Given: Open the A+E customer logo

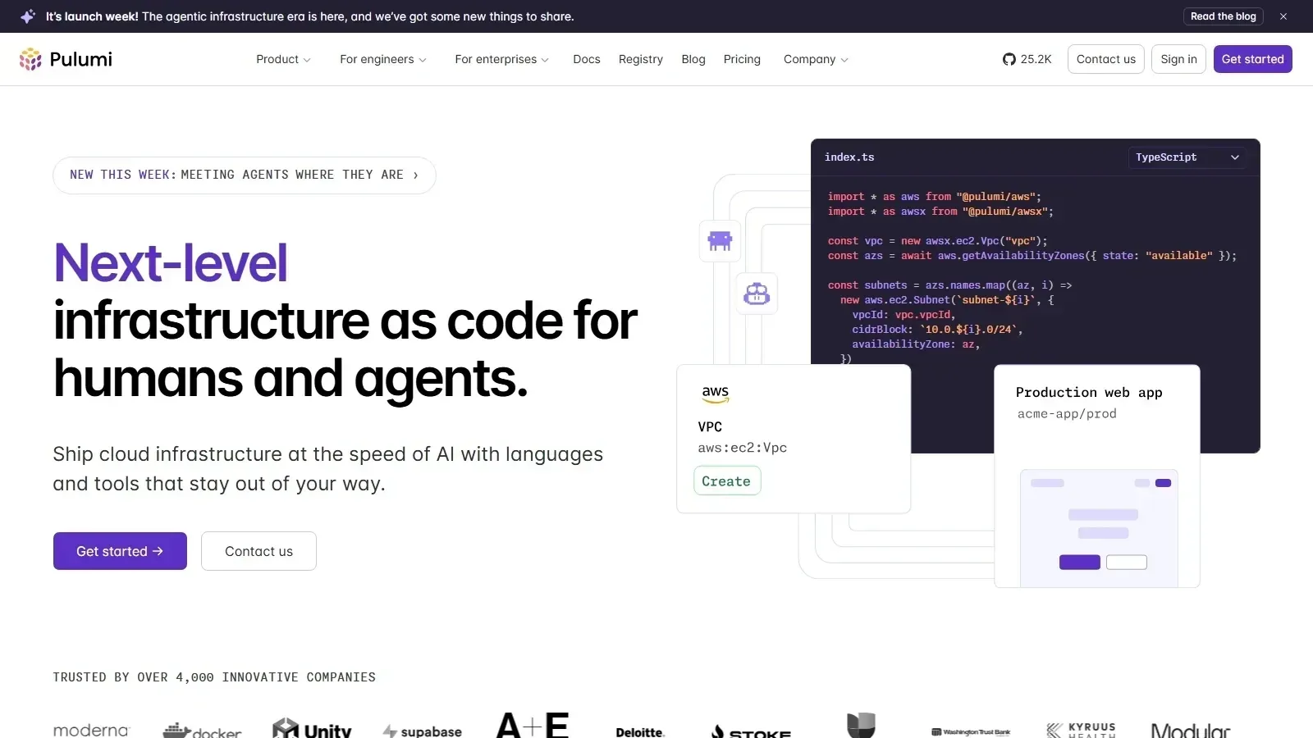Looking at the screenshot, I should (x=533, y=725).
